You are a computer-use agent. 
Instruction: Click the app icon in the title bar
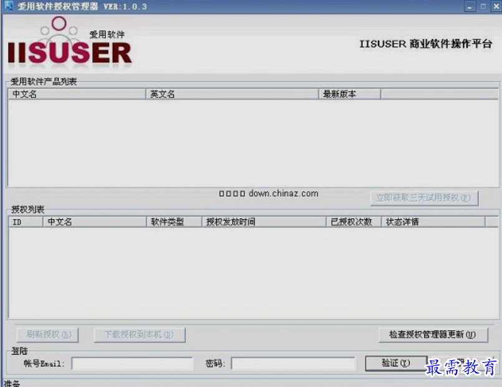coord(9,6)
